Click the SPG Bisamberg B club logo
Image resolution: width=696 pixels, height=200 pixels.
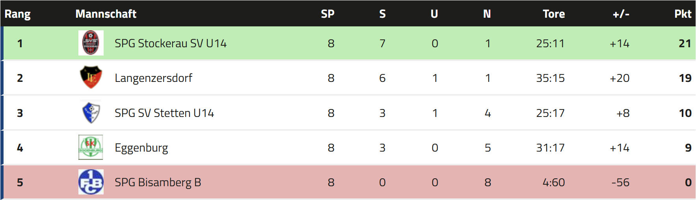tap(91, 182)
